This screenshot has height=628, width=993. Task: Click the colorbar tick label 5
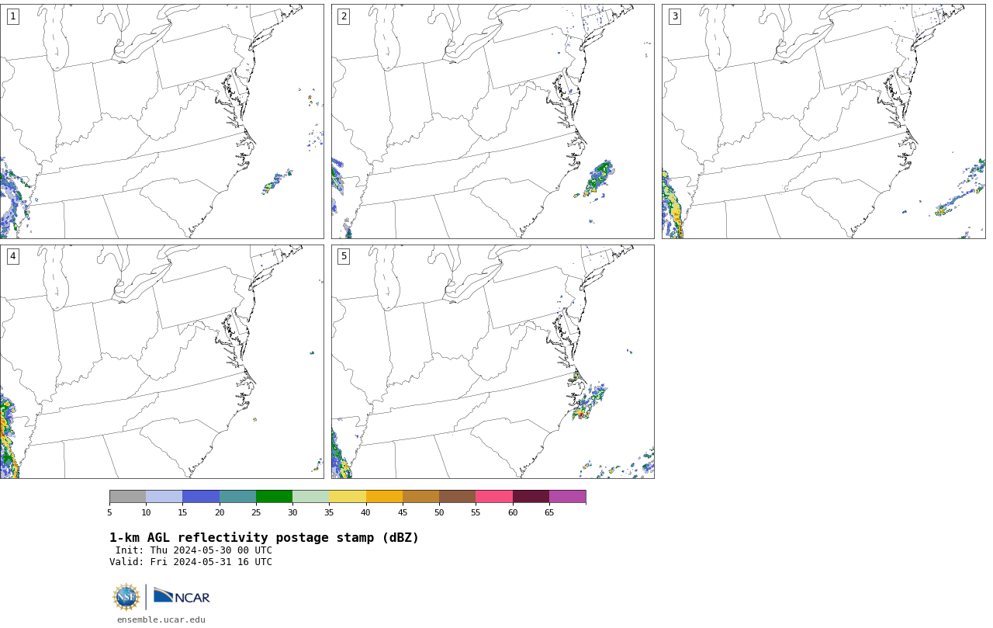tap(109, 512)
